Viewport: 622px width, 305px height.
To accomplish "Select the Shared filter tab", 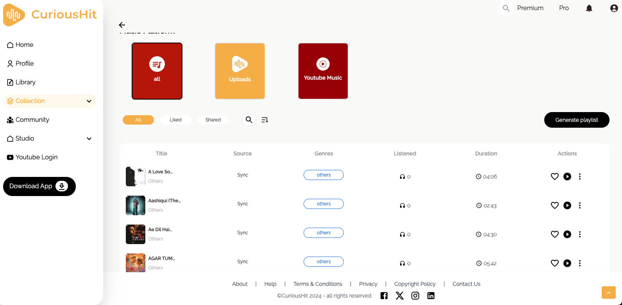I will [x=213, y=120].
